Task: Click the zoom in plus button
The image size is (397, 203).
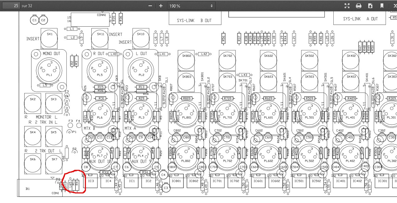Action: pyautogui.click(x=161, y=6)
